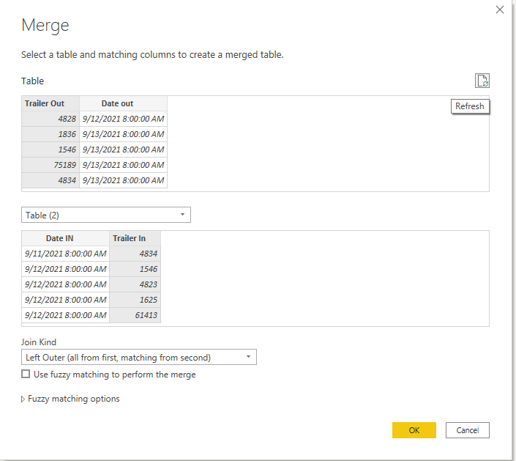Image resolution: width=516 pixels, height=461 pixels.
Task: Click the Cancel button
Action: [467, 430]
